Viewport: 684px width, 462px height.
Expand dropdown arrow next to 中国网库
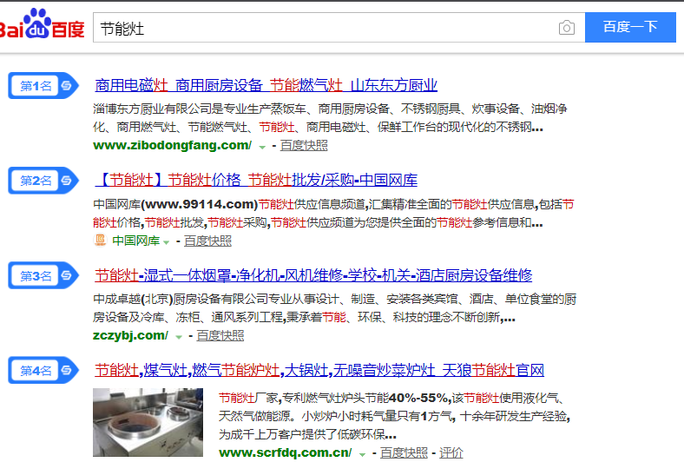(166, 242)
